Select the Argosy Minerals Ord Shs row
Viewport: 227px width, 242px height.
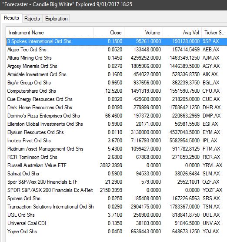117,66
